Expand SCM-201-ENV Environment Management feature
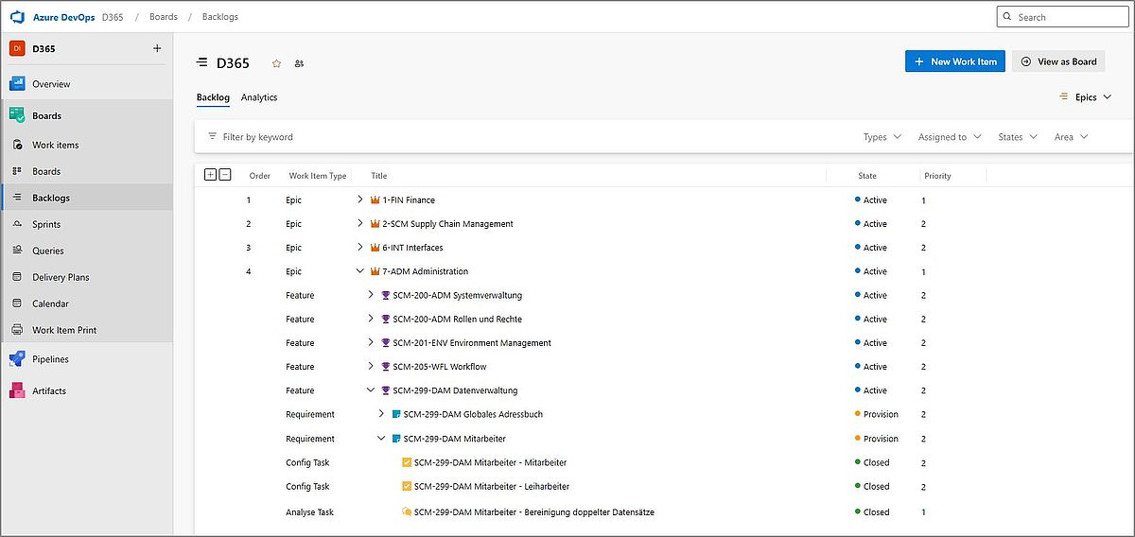Screen dimensions: 1135x537 371,342
